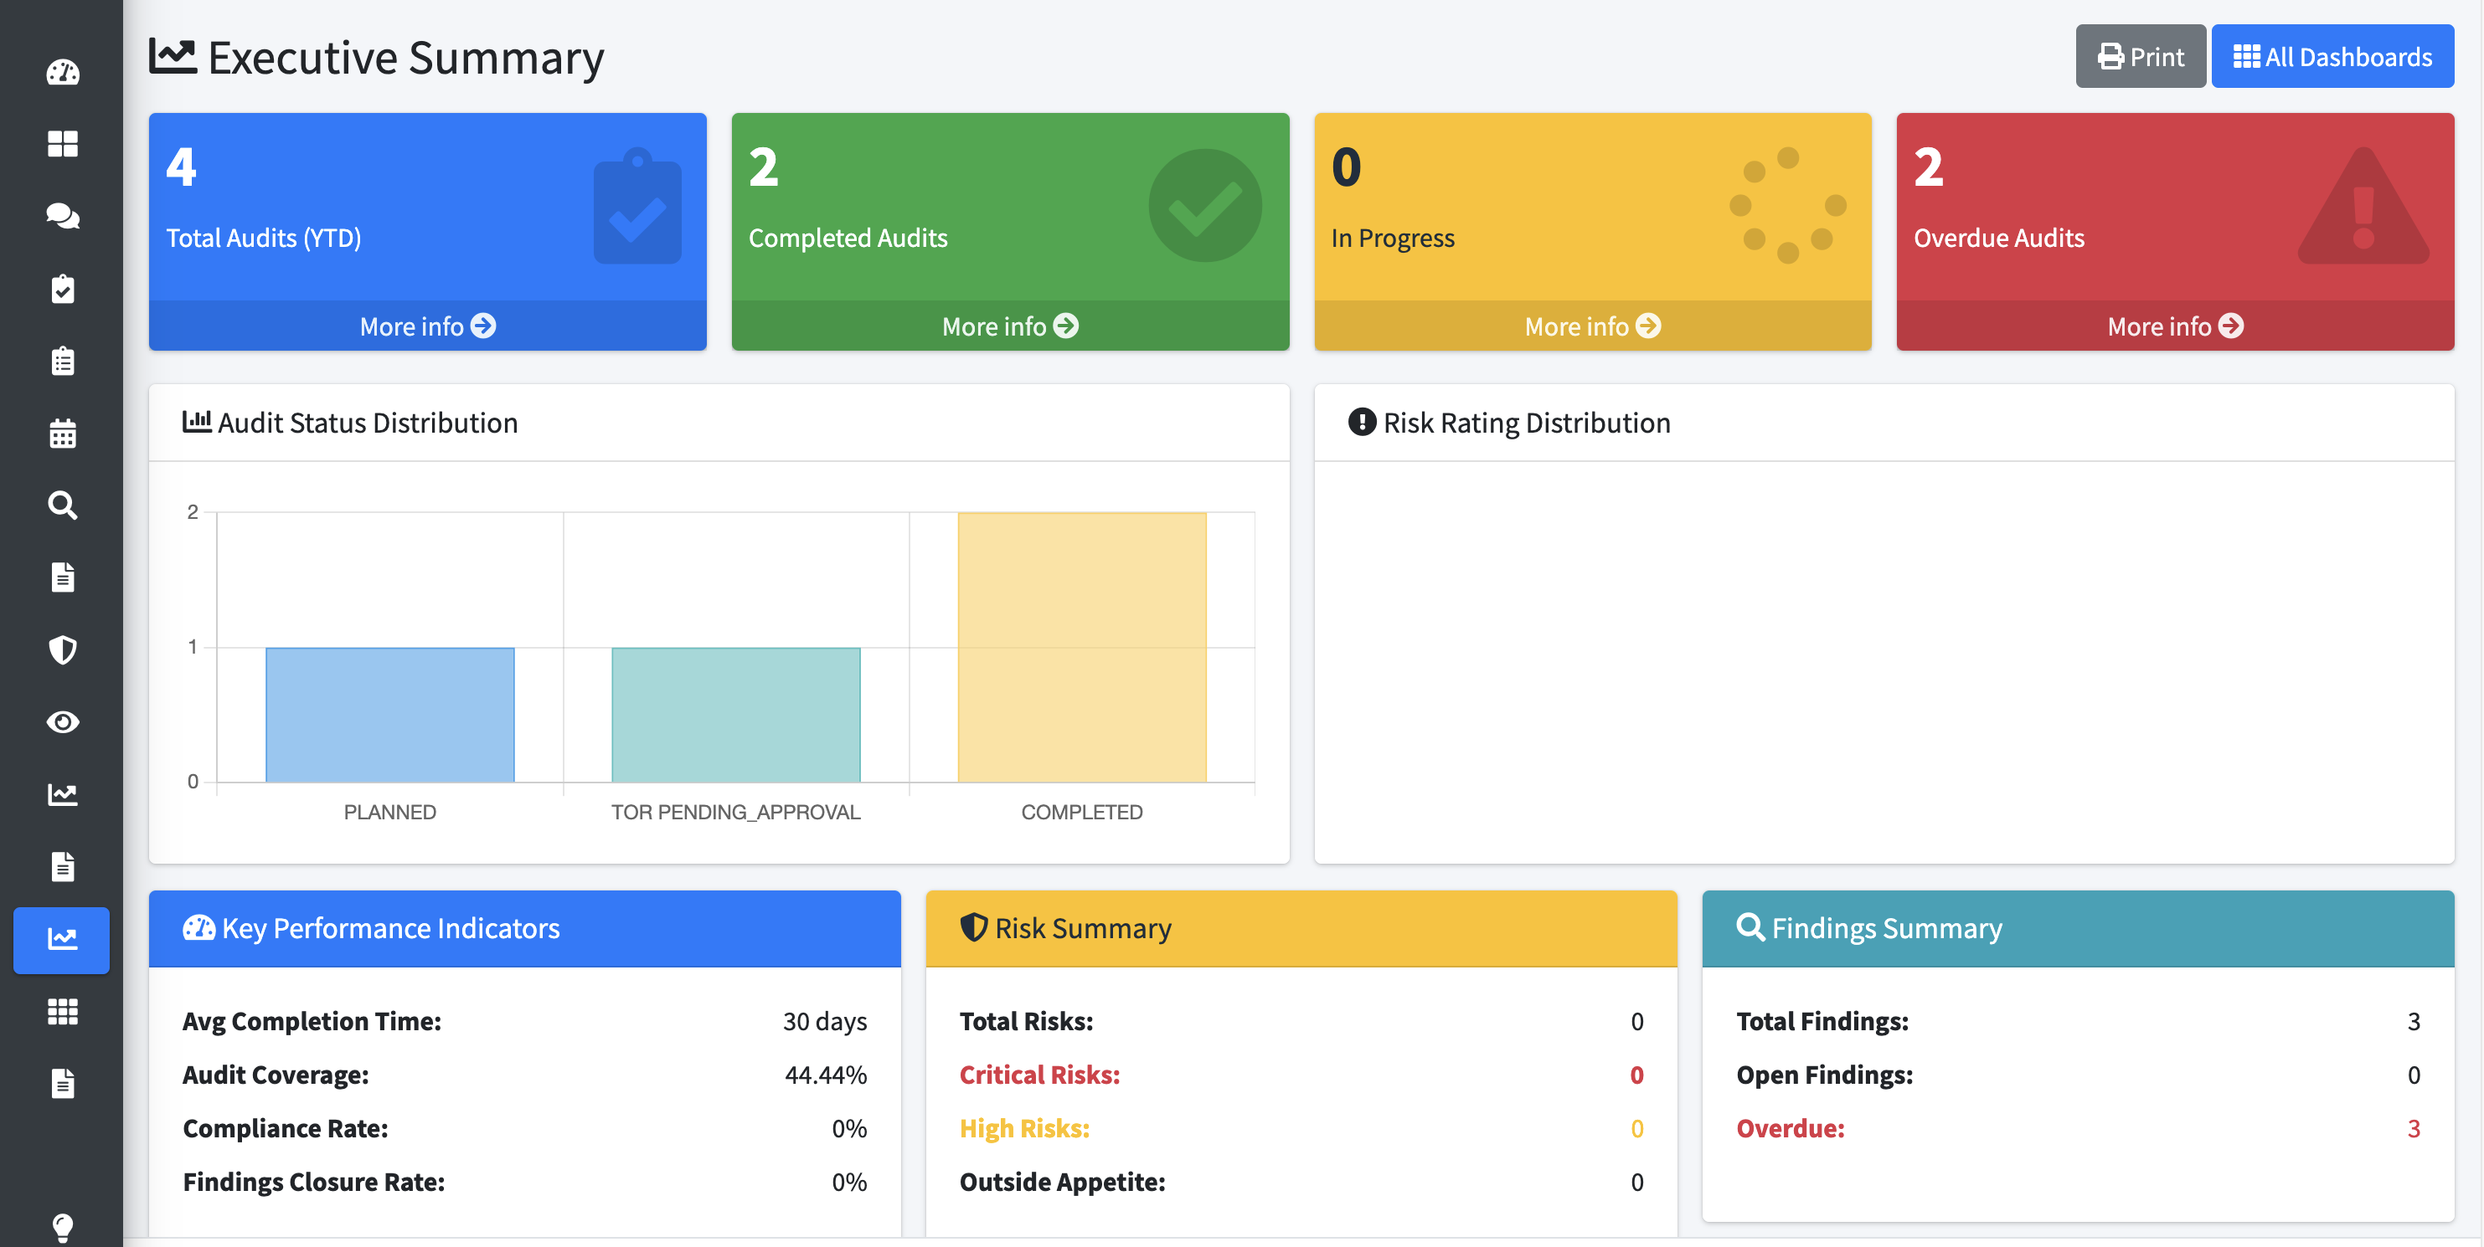
Task: Open the shield security icon in sidebar
Action: click(62, 649)
